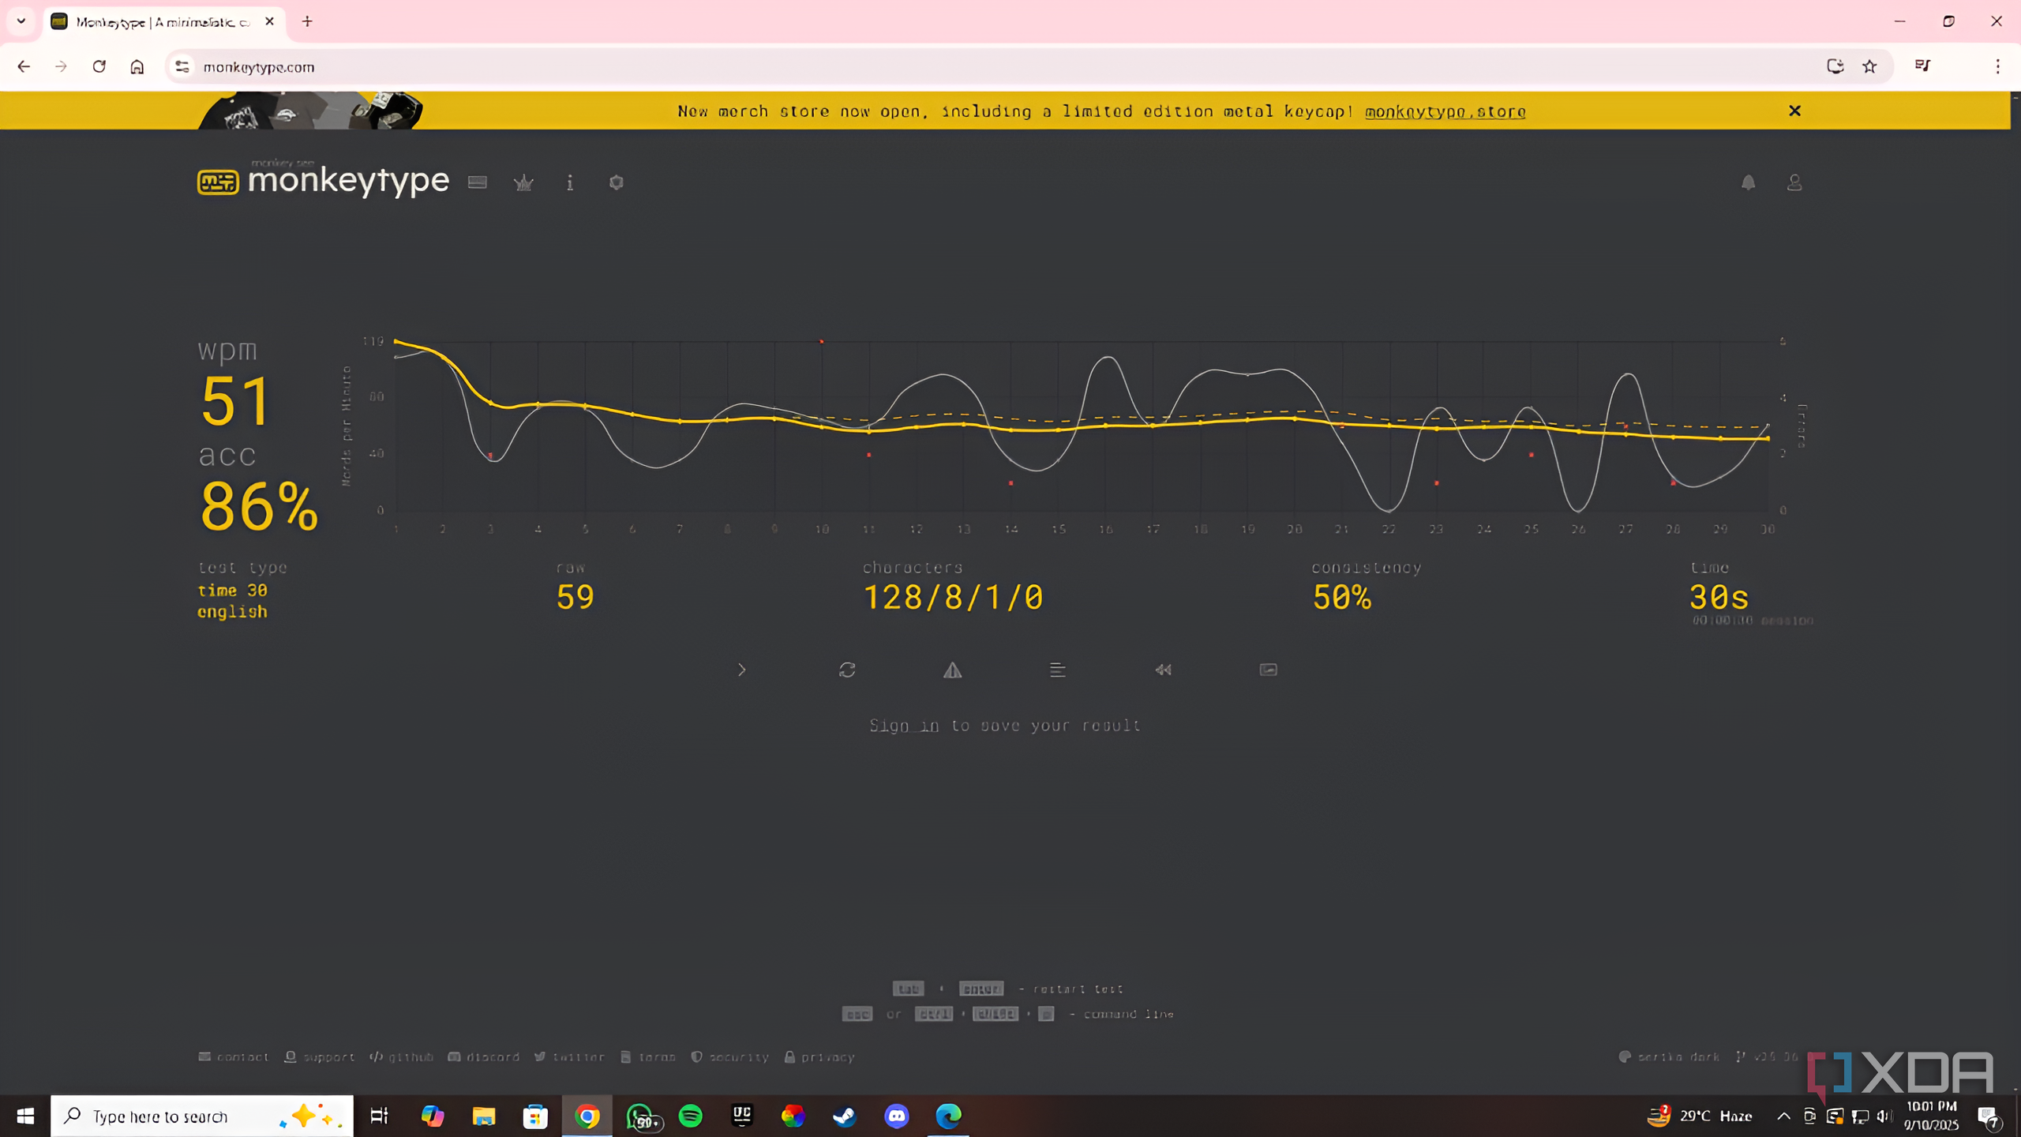Open the Chrome three-dot menu
Screen dimensions: 2021x1137
pos(1997,66)
